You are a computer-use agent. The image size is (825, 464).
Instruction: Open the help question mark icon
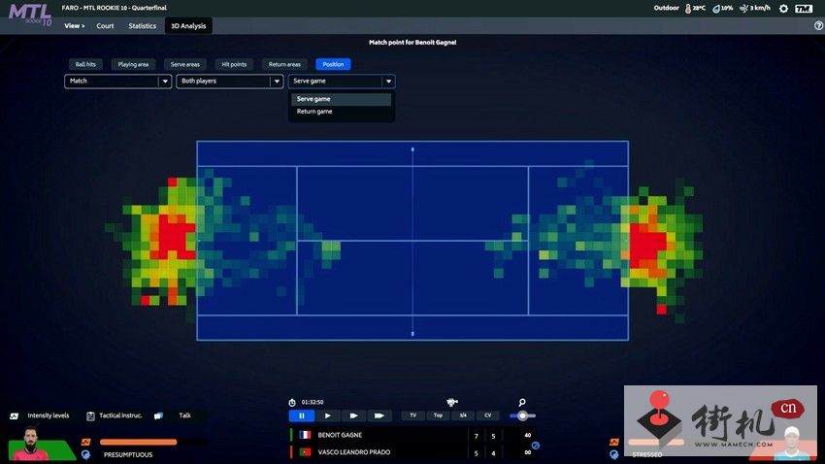[x=818, y=25]
